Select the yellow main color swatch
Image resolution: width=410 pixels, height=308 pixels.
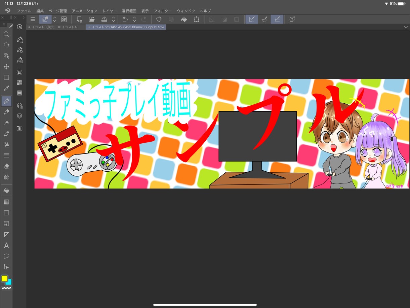tap(4, 278)
